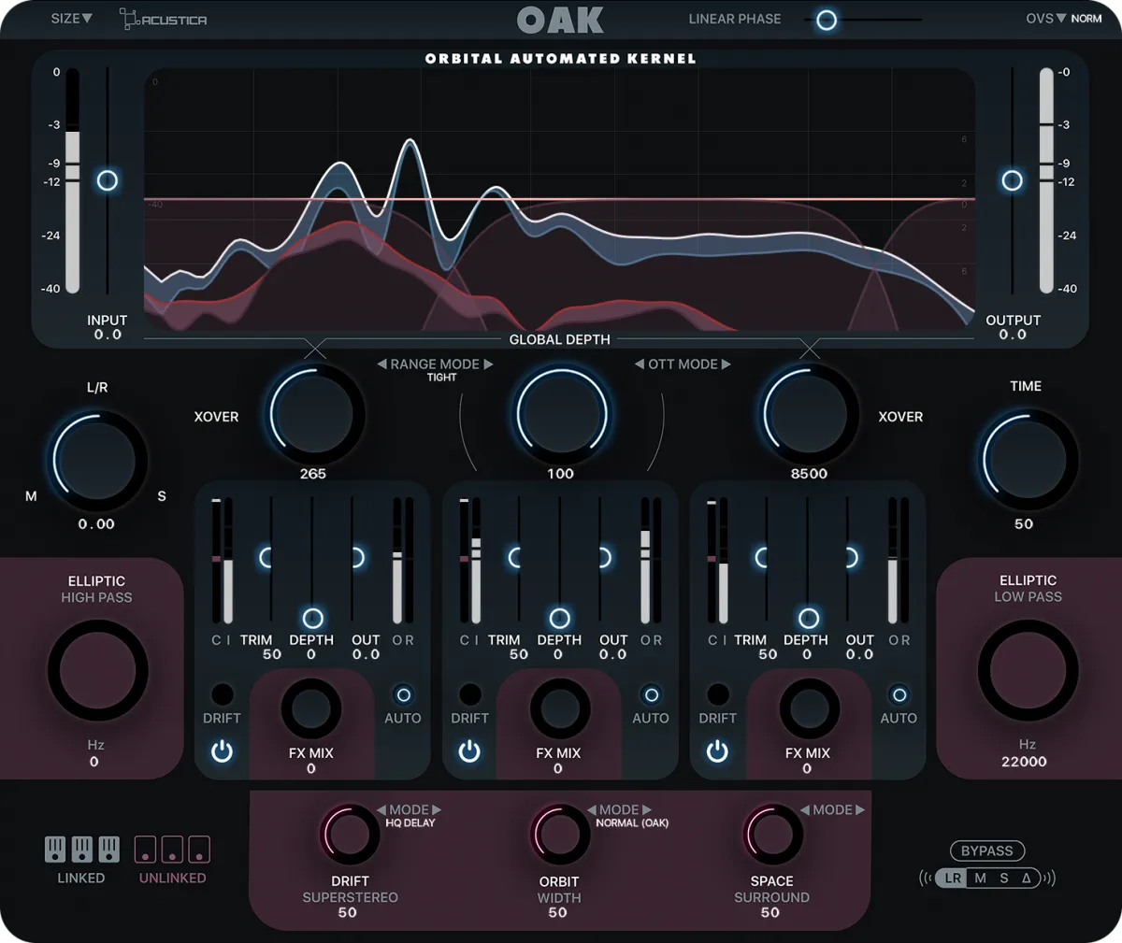This screenshot has height=943, width=1122.
Task: Click the low band DEPTH slider handle
Action: pos(312,618)
